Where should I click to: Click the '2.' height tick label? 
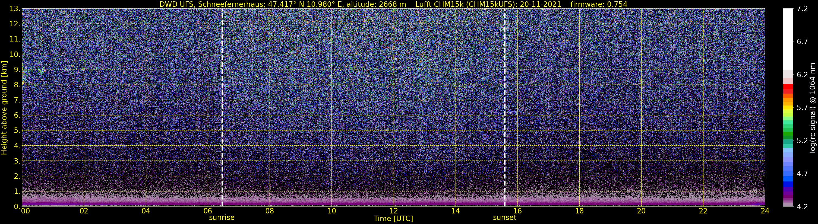point(17,176)
